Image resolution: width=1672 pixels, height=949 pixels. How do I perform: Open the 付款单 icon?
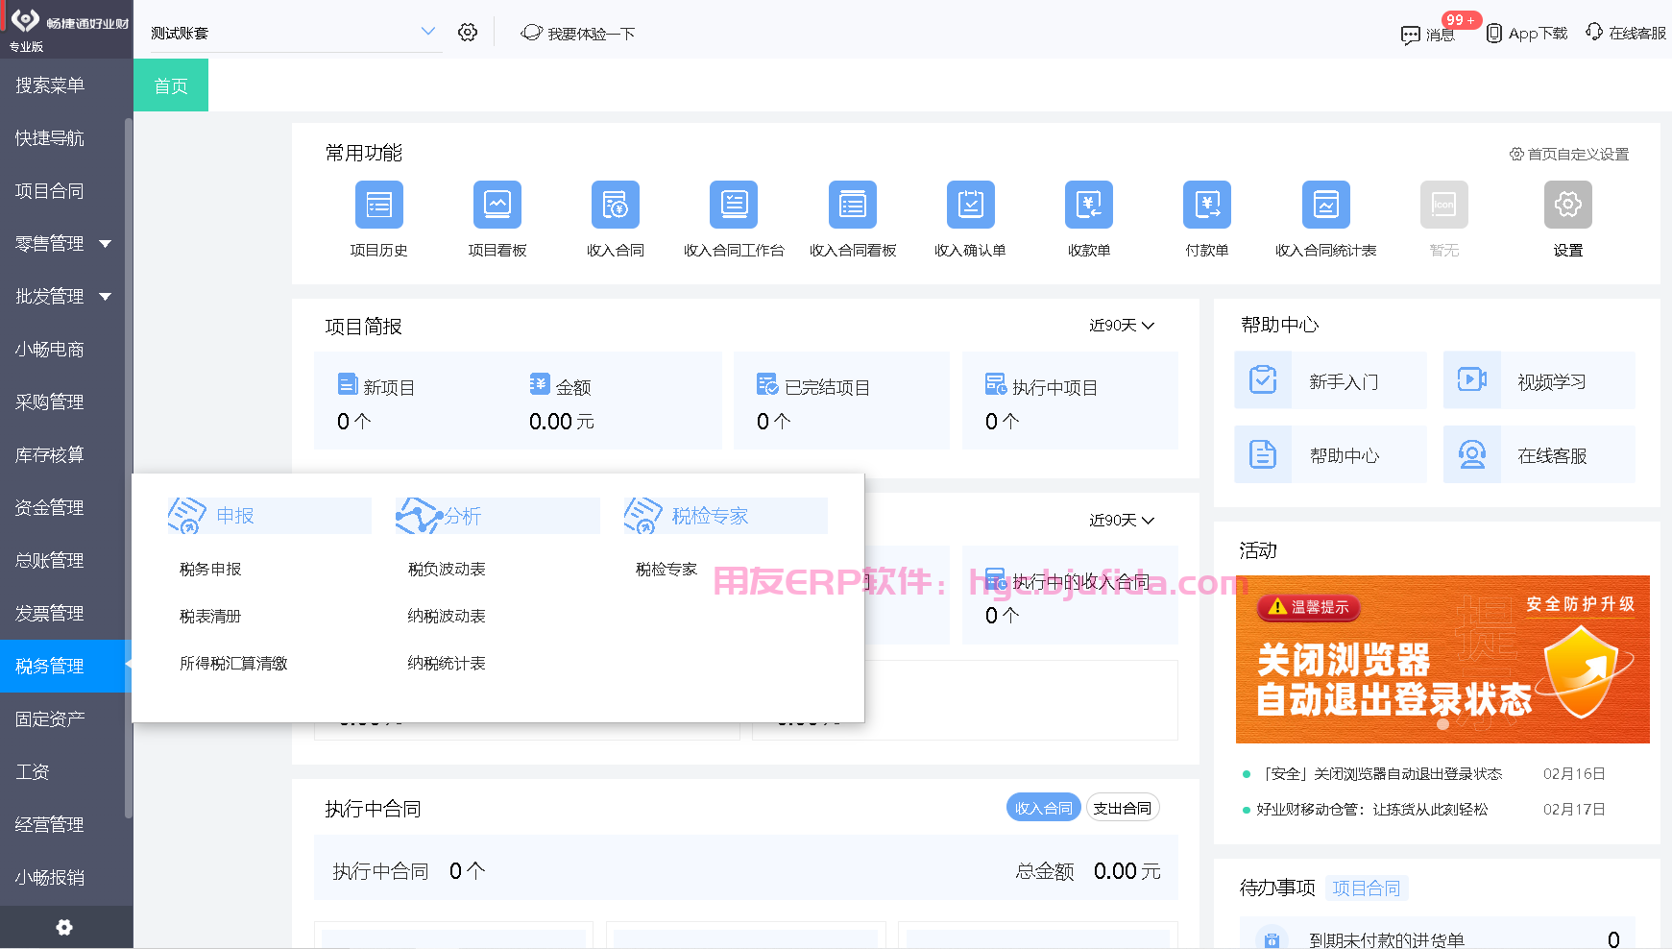point(1207,205)
